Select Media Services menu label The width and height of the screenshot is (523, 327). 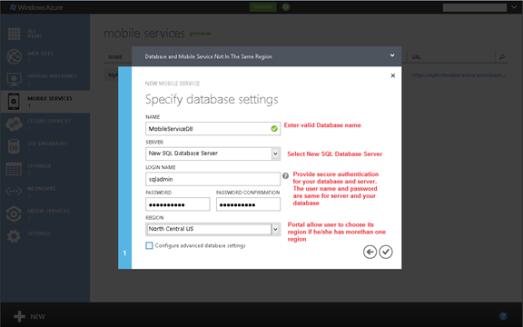[x=48, y=211]
